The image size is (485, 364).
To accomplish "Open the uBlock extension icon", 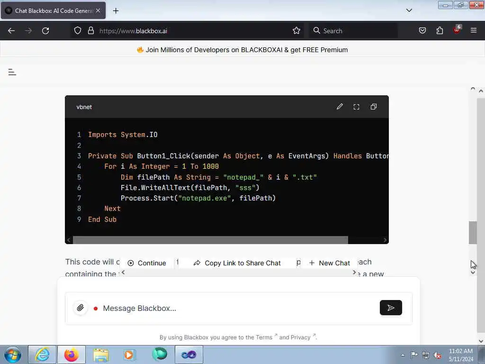I will pos(457,30).
